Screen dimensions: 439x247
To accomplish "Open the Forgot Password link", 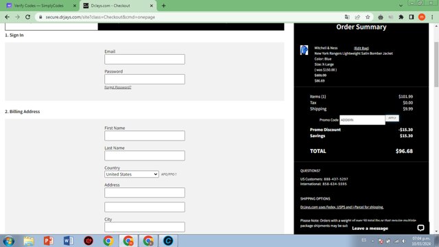I will (117, 87).
